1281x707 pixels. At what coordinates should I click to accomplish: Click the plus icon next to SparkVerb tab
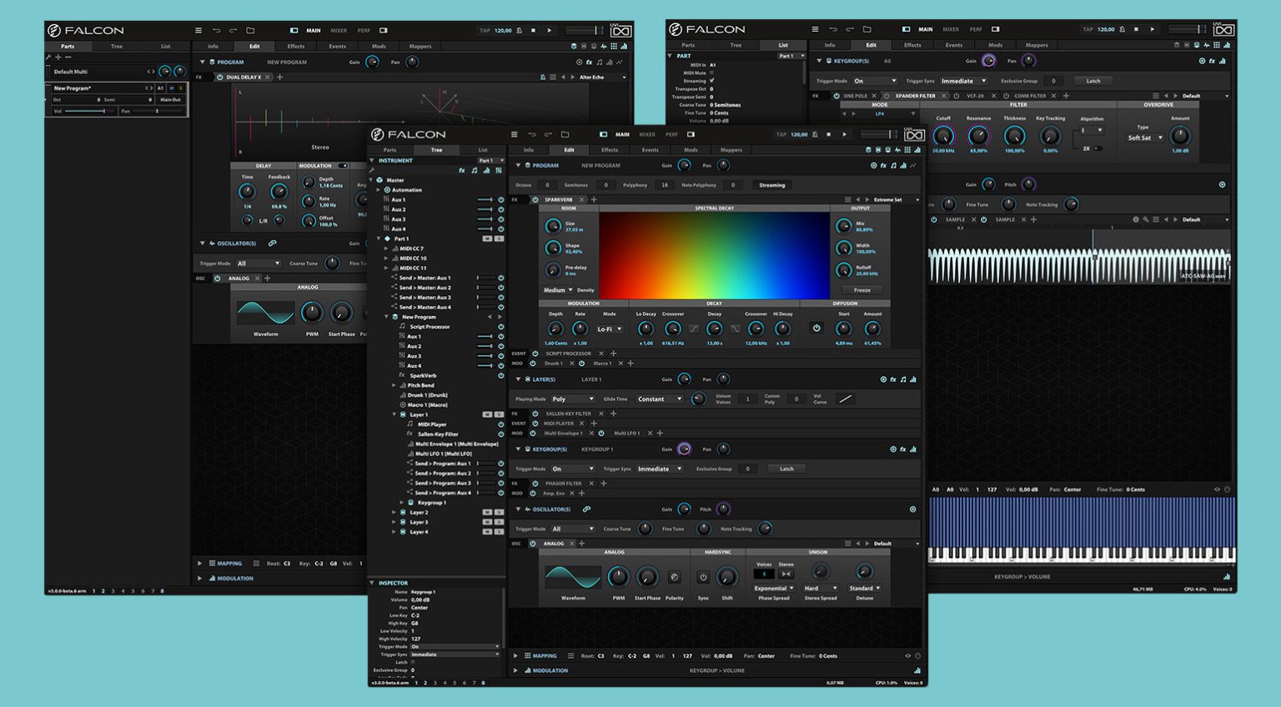(x=594, y=200)
